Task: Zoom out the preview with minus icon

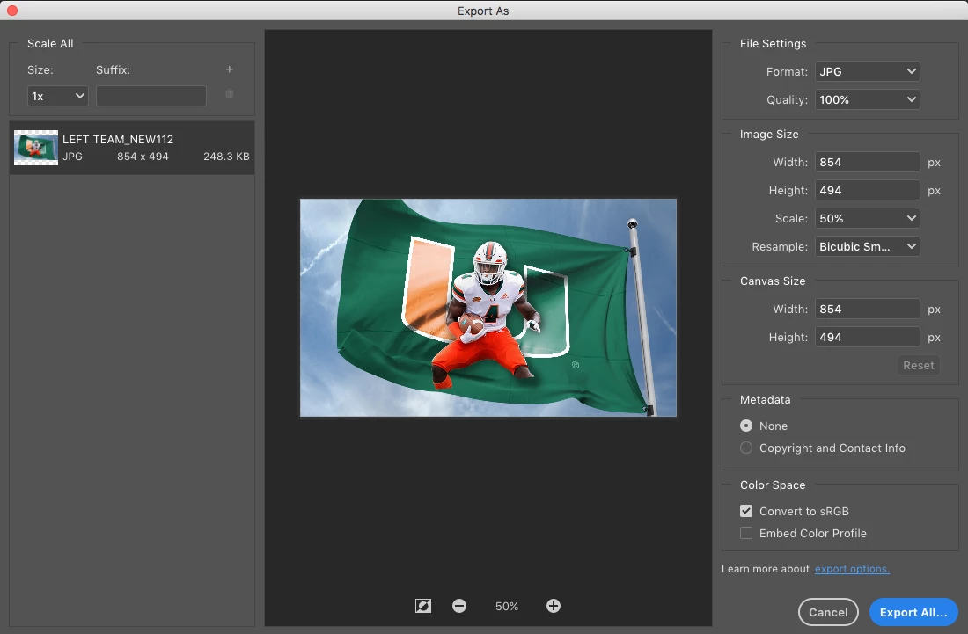Action: tap(459, 606)
